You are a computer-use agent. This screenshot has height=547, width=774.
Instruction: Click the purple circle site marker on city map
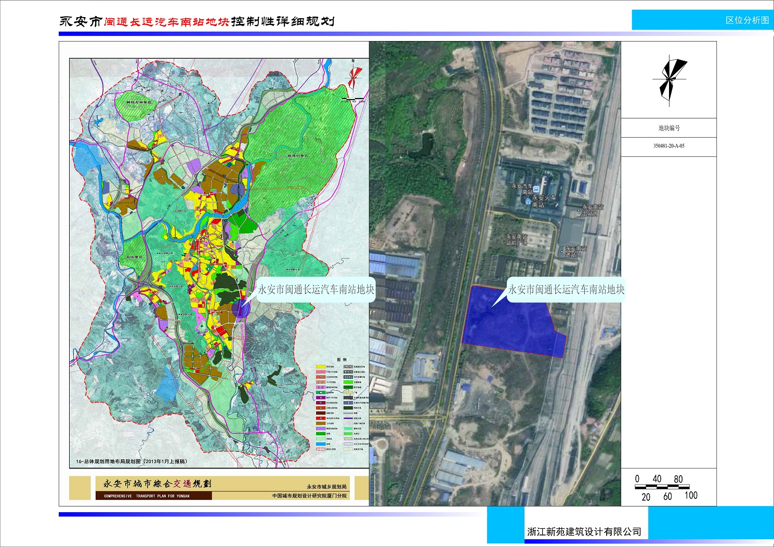tap(241, 308)
